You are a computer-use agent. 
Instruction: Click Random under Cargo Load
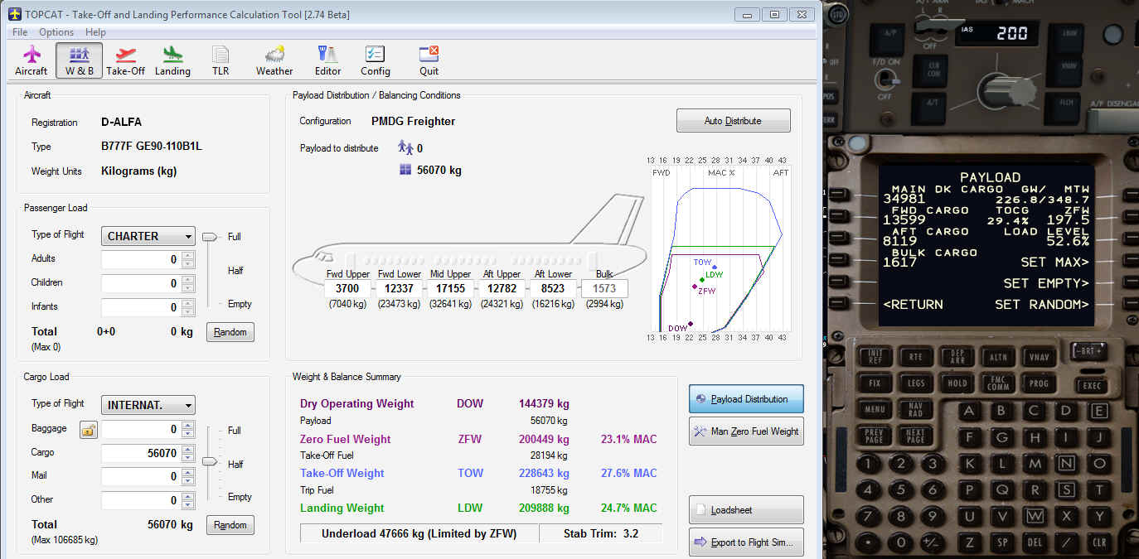pos(230,525)
